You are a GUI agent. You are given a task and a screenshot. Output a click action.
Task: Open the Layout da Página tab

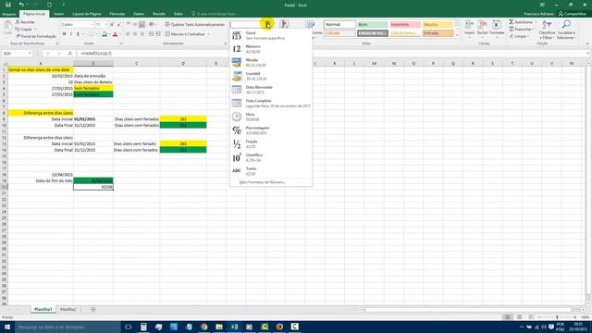tap(86, 14)
